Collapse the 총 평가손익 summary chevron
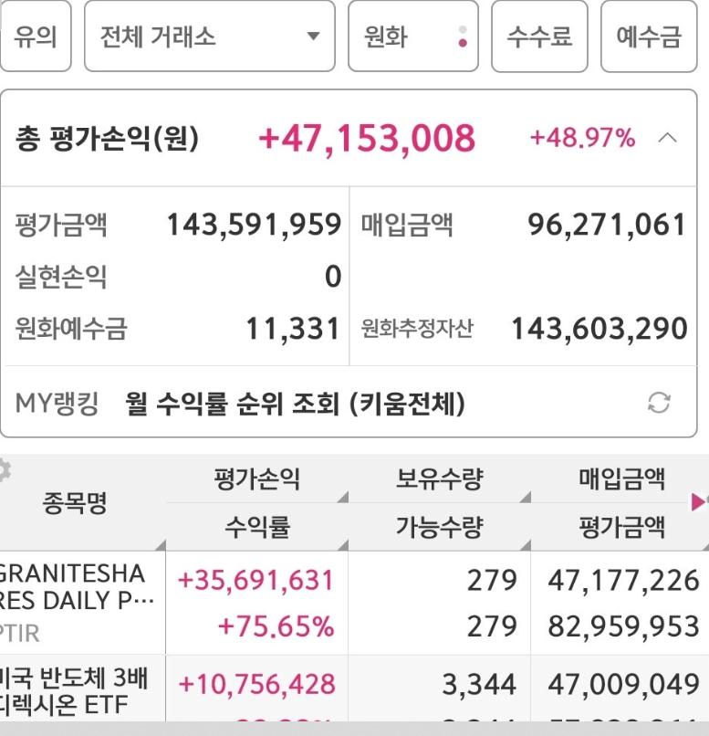709x736 pixels. click(x=667, y=139)
